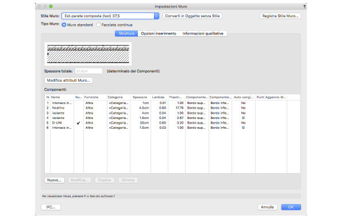Select the isolante row with 4cm thickness
This screenshot has height=219, width=343.
[172, 113]
